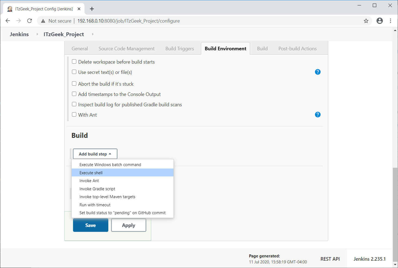This screenshot has width=398, height=268.
Task: Open the REST API footer link
Action: (330, 259)
